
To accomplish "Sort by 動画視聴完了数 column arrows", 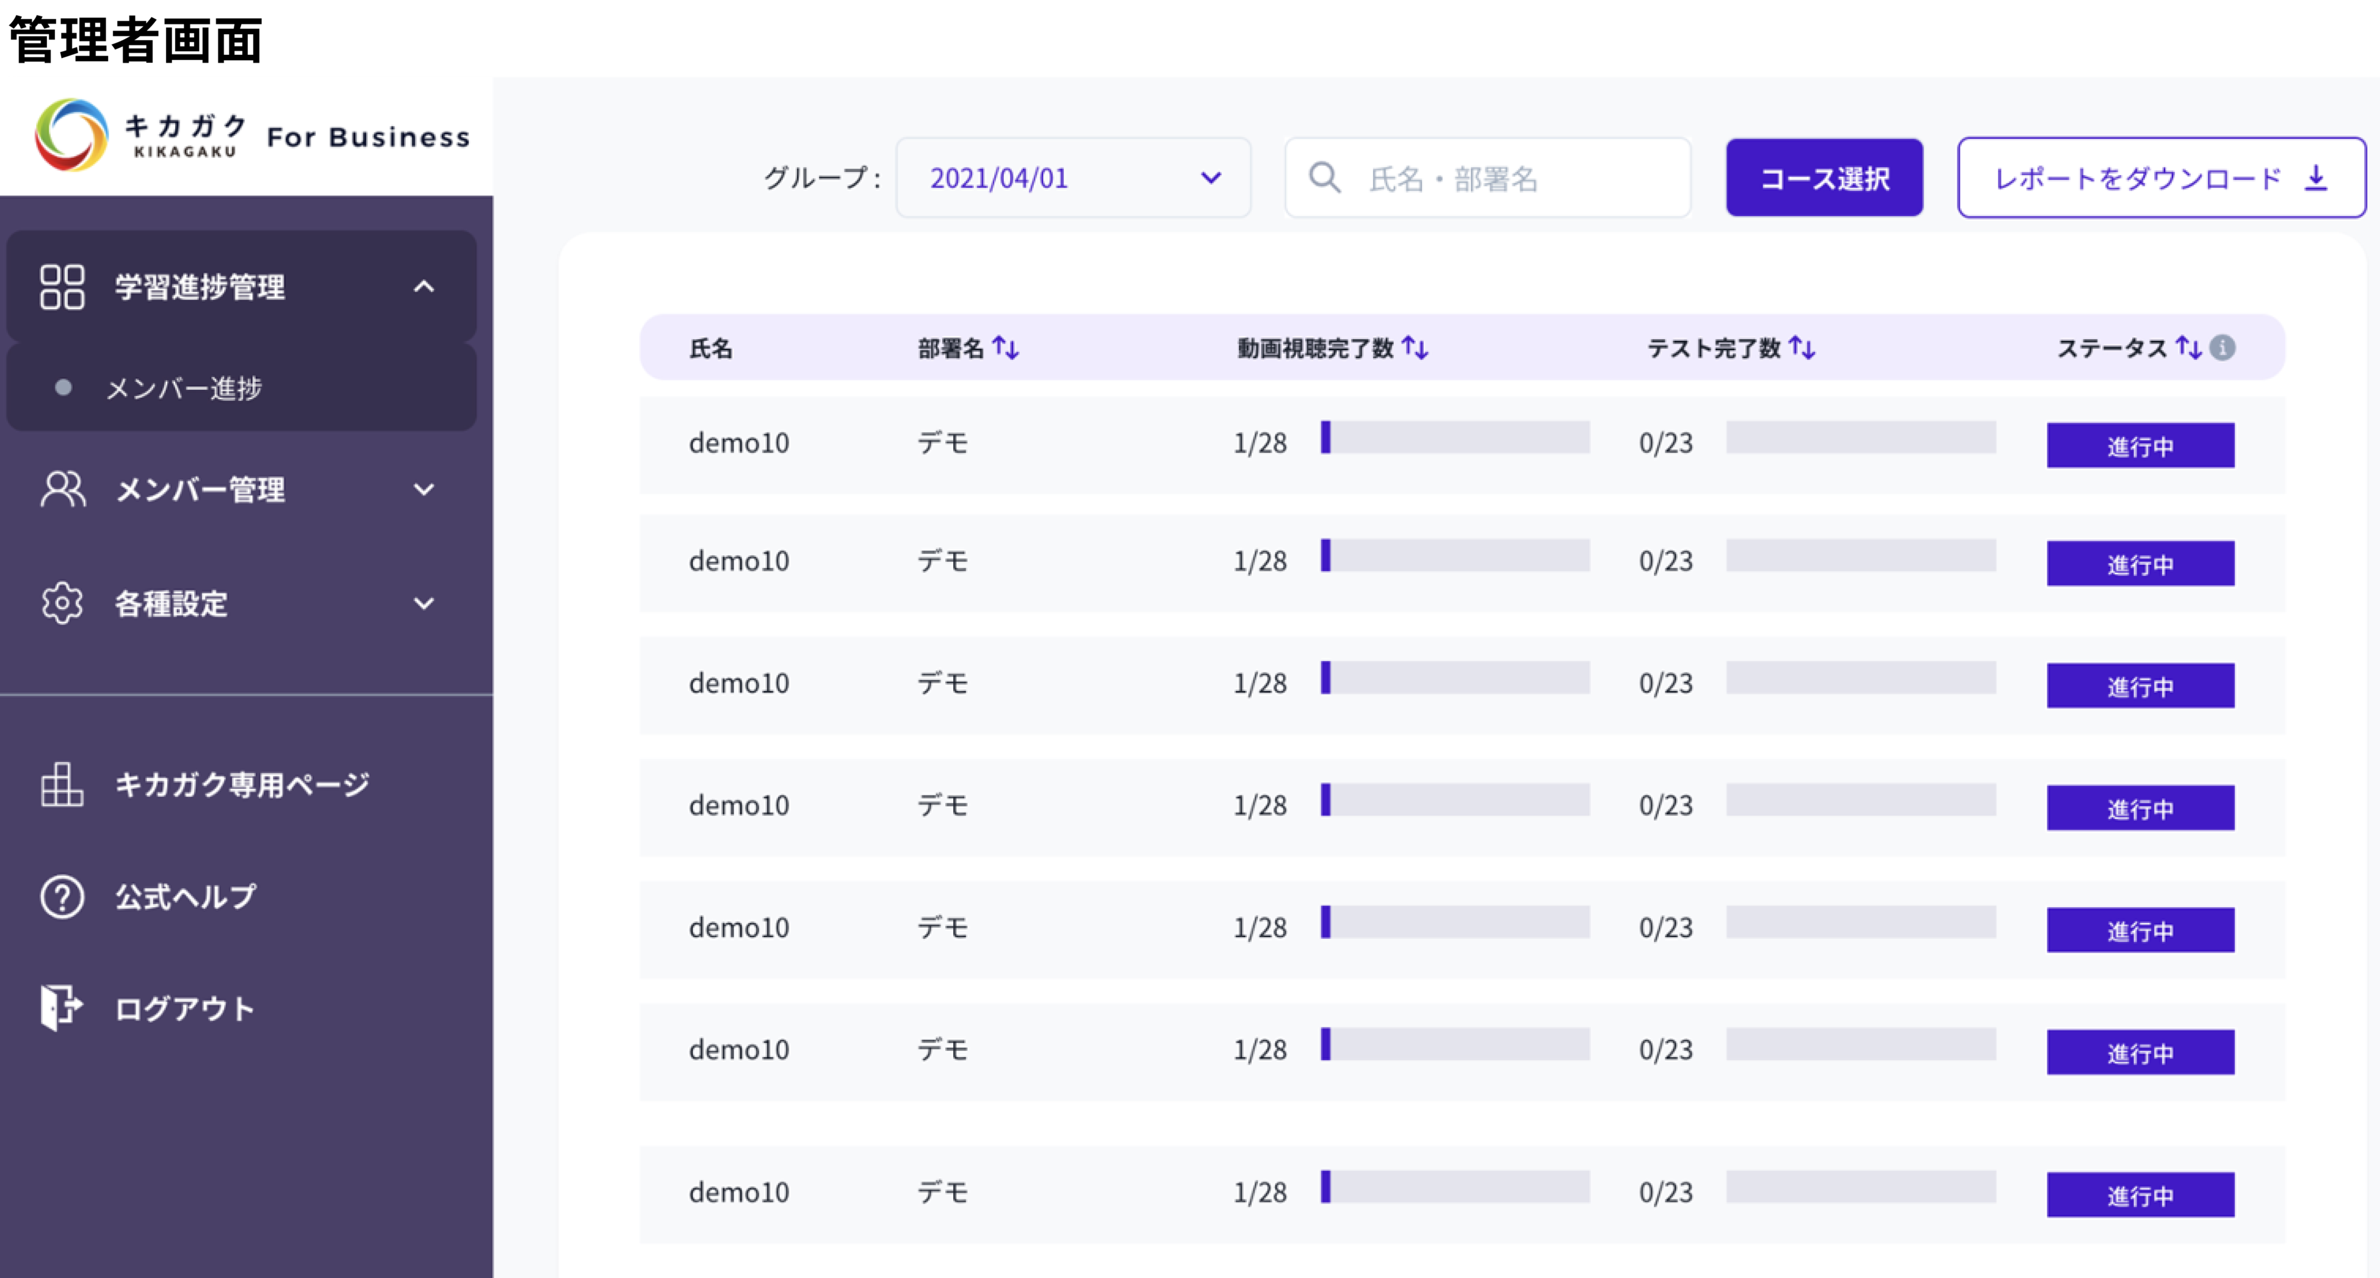I will click(x=1415, y=348).
